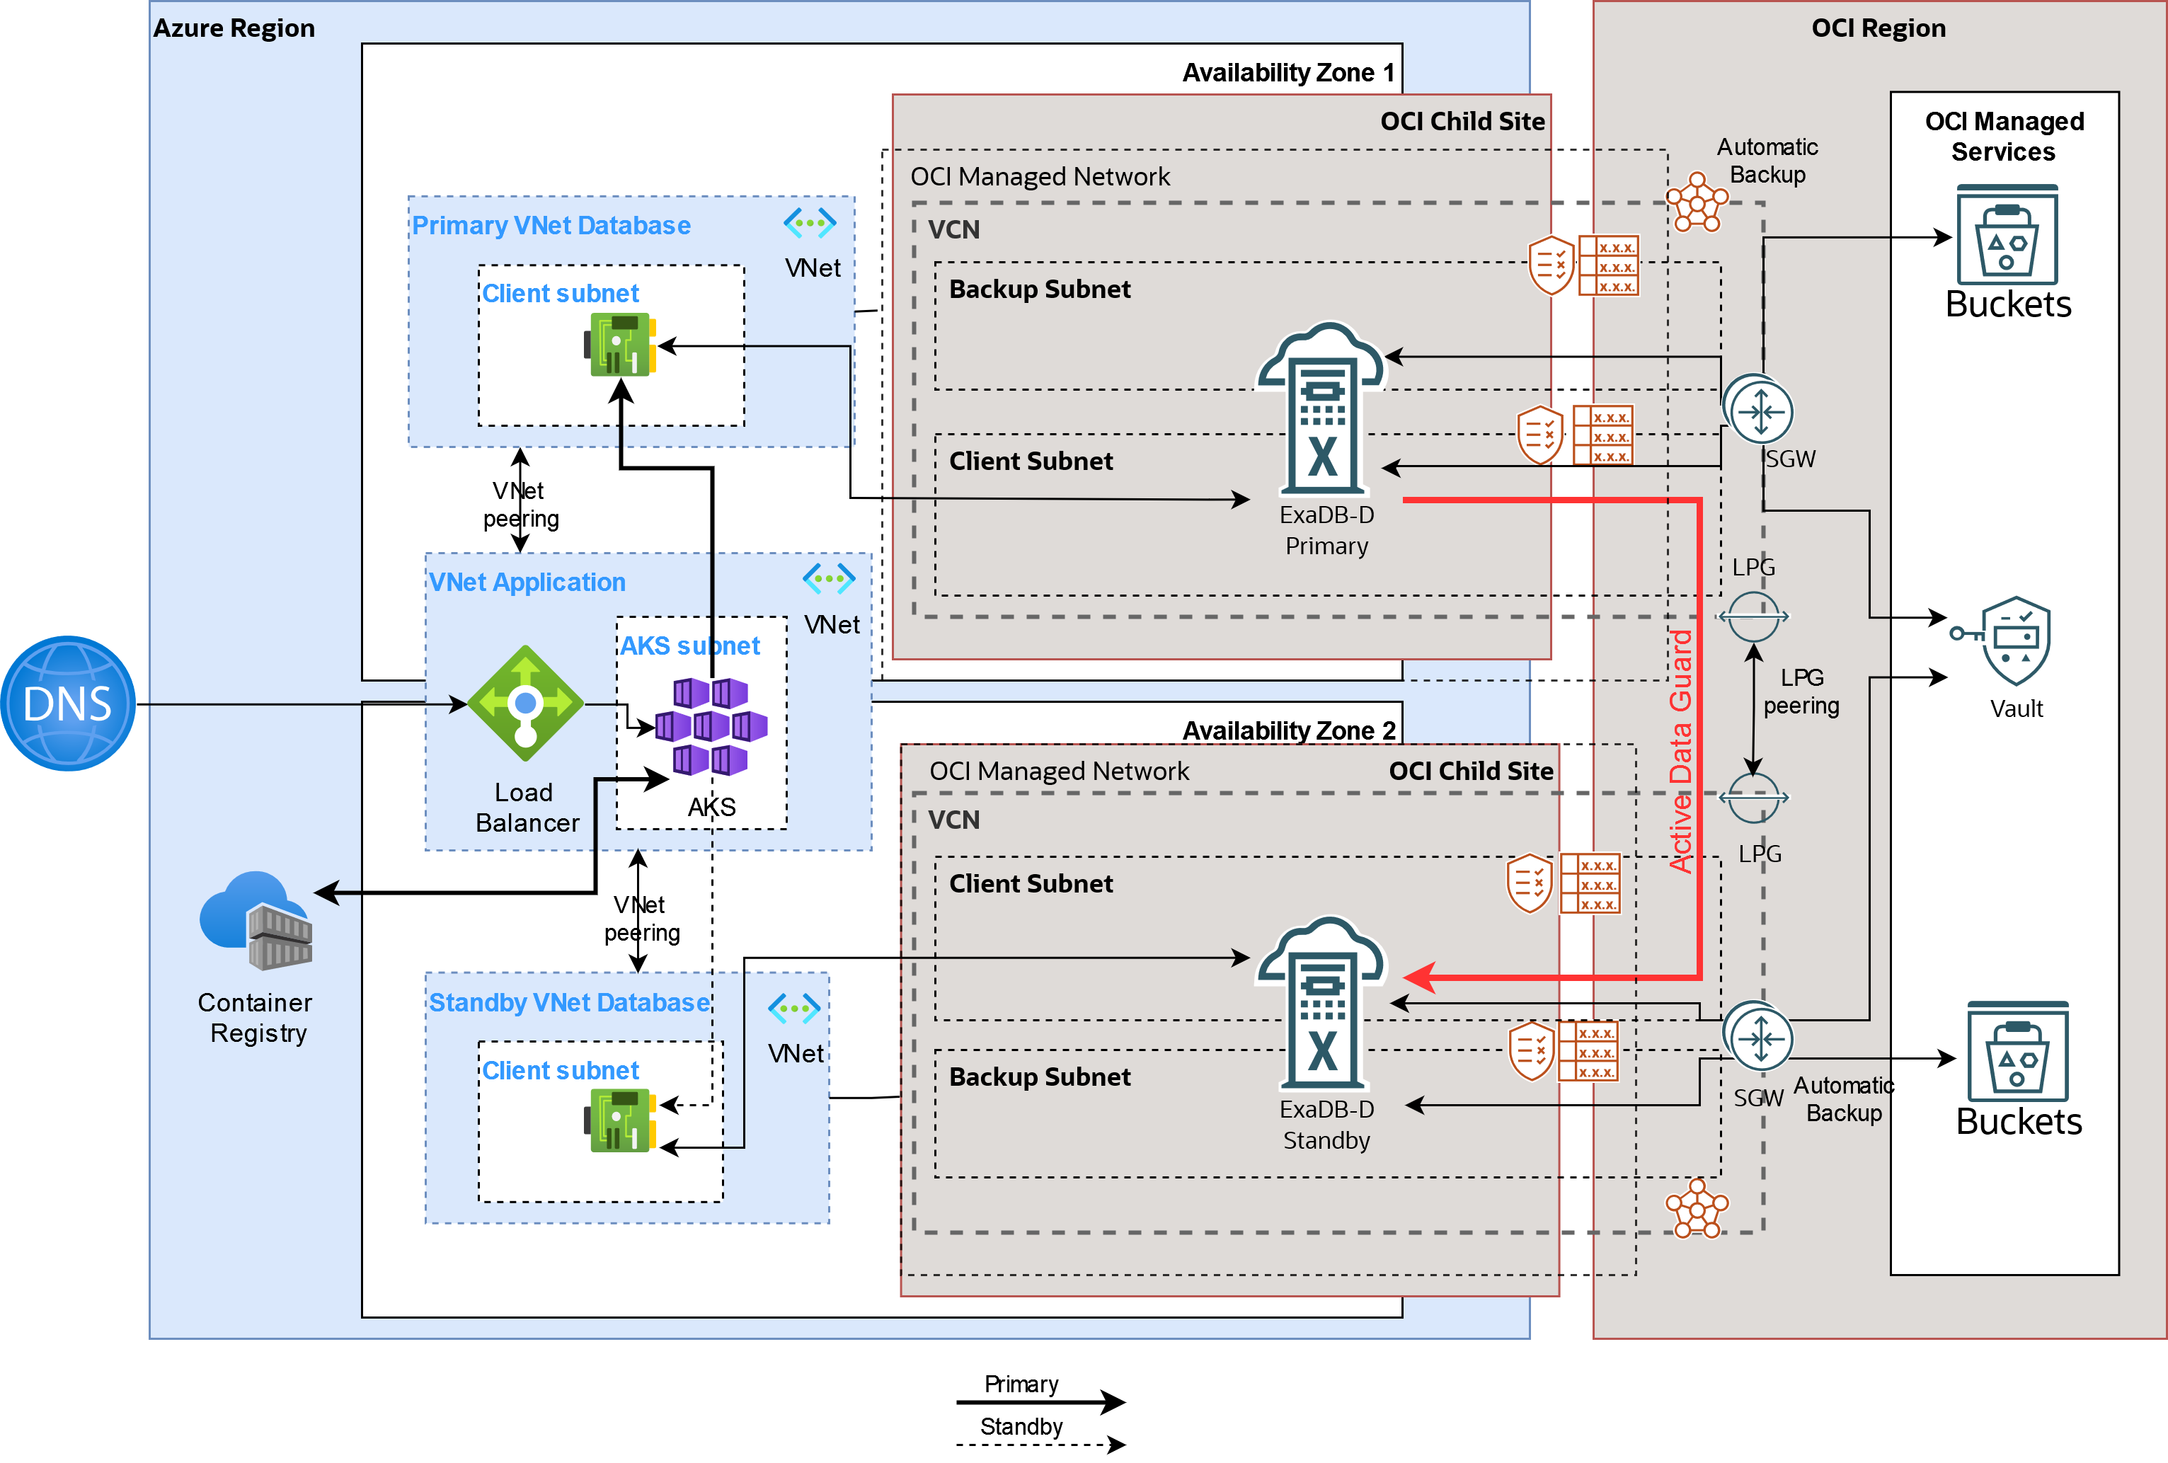Click the route table icon by primary Backup Subnet
This screenshot has height=1463, width=2168.
coord(1608,265)
